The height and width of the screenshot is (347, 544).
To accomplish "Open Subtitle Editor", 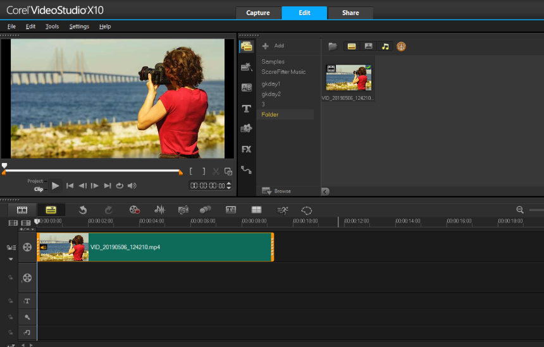I will 231,210.
